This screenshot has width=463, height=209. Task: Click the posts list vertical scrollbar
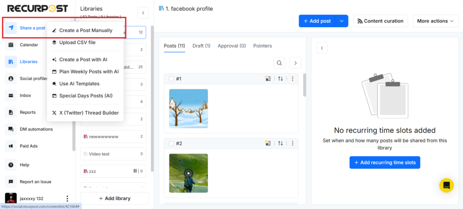coord(305,85)
